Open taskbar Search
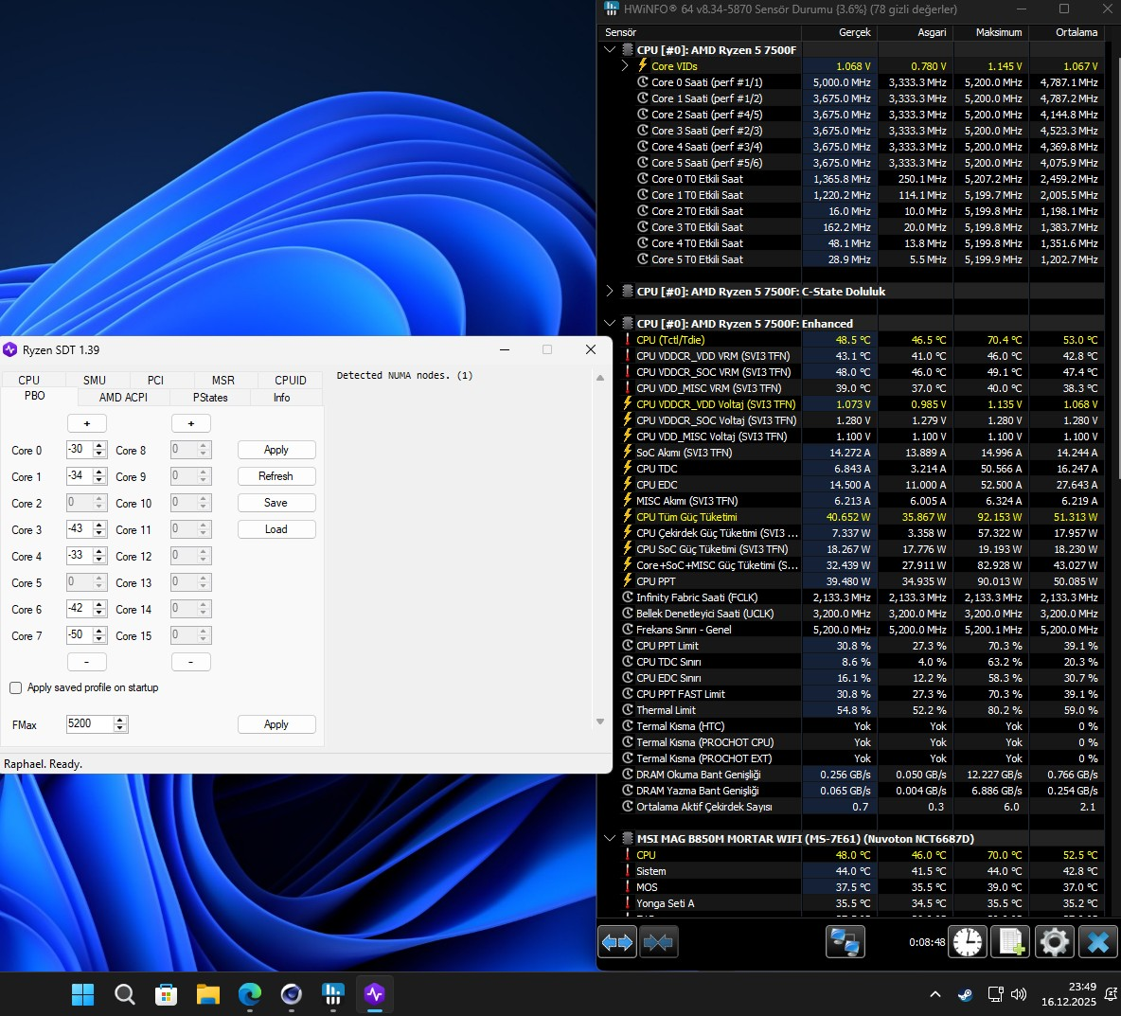Screen dimensions: 1121x1016 [x=124, y=994]
